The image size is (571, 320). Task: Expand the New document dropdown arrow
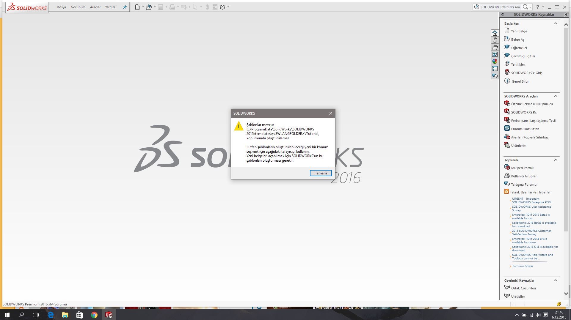pyautogui.click(x=143, y=7)
